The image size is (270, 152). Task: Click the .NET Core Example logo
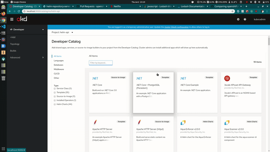click(183, 78)
